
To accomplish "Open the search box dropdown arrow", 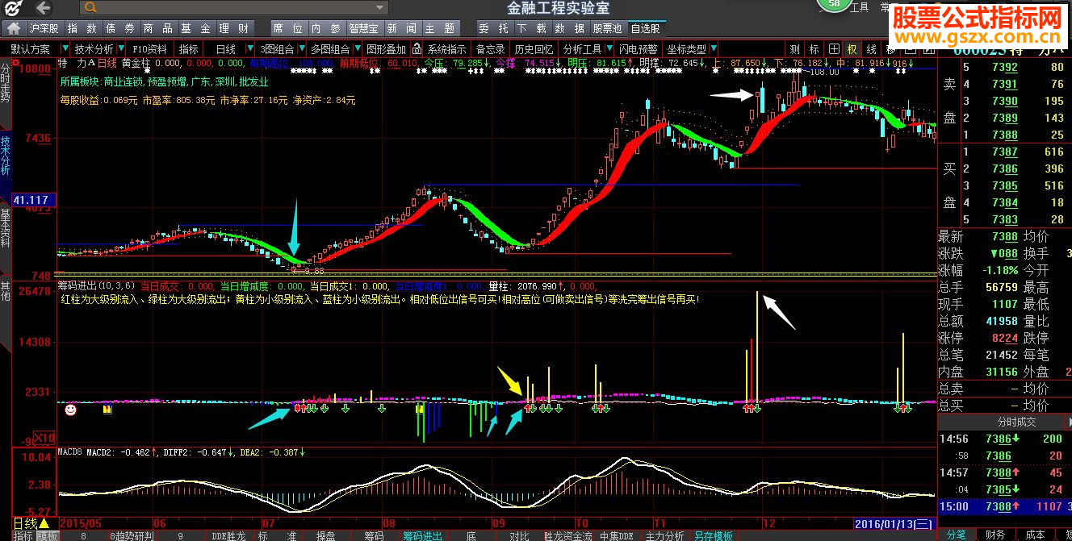I will [x=381, y=8].
